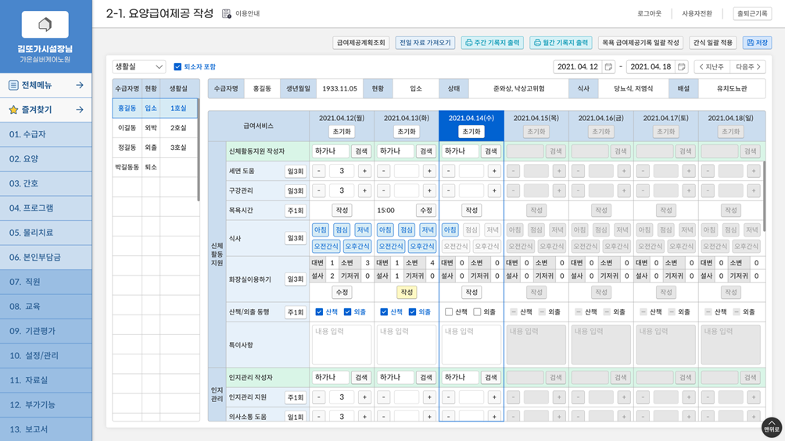Viewport: 785px width, 441px height.
Task: Select recipient 이길동 row
Action: 155,128
